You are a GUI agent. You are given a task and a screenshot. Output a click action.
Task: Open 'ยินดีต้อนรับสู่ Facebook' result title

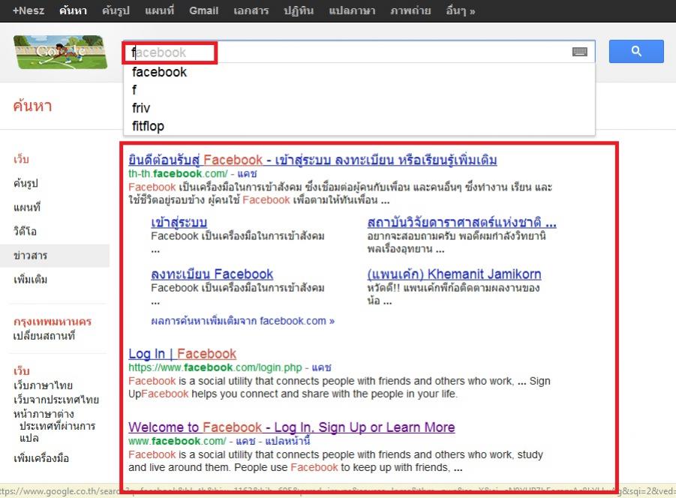(313, 160)
